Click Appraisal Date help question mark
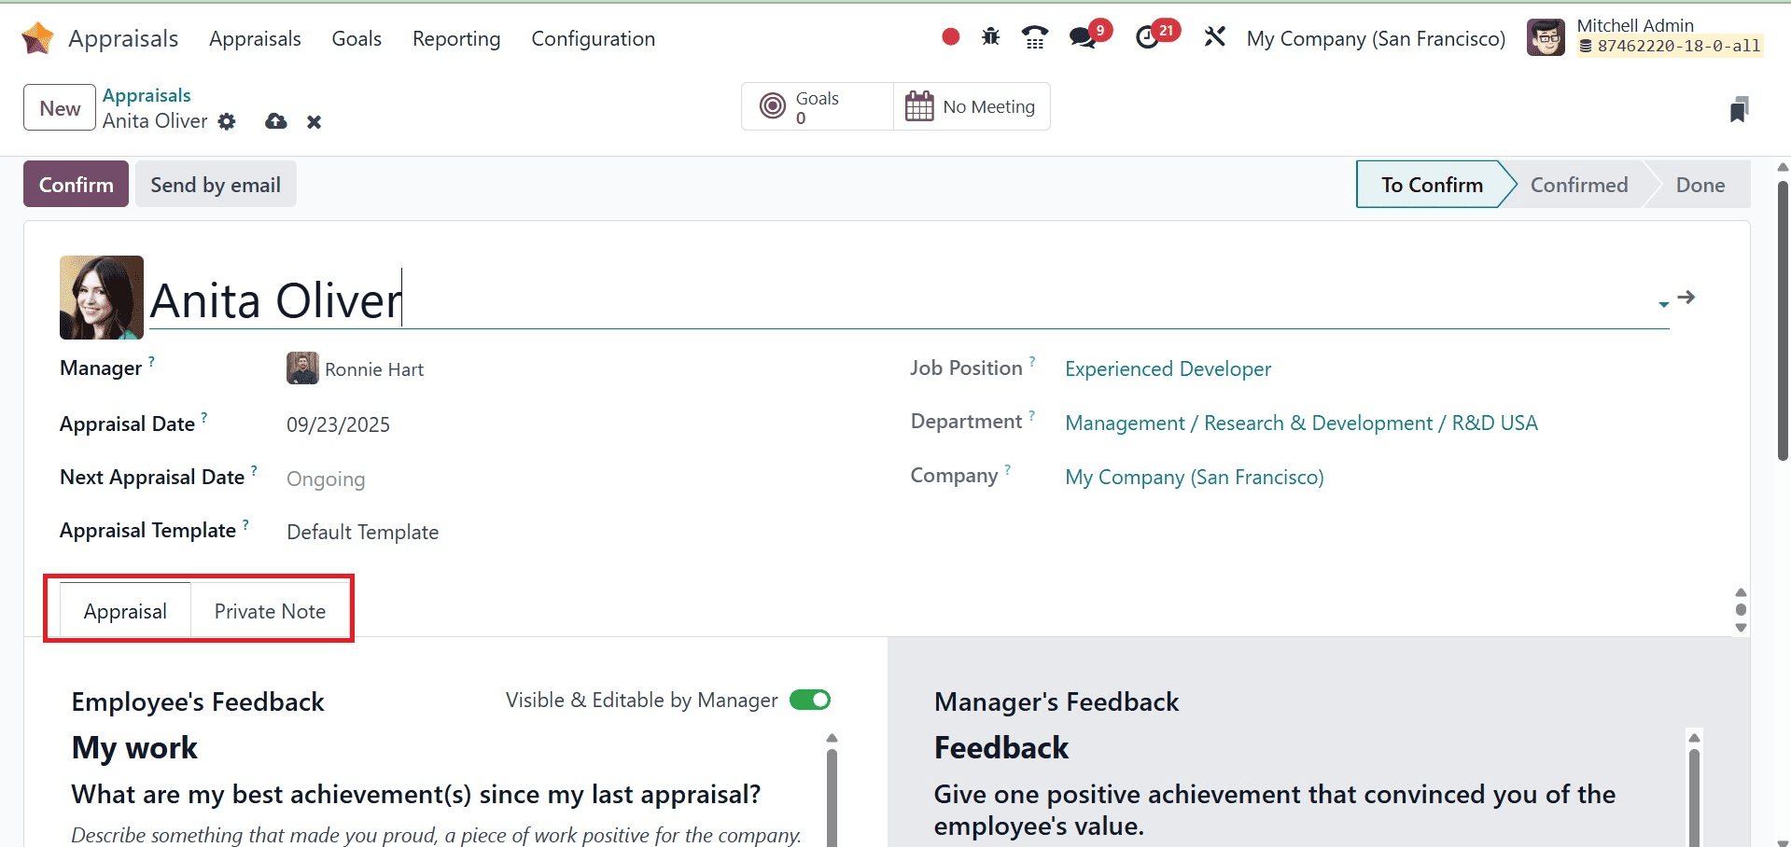The image size is (1791, 847). coord(204,416)
